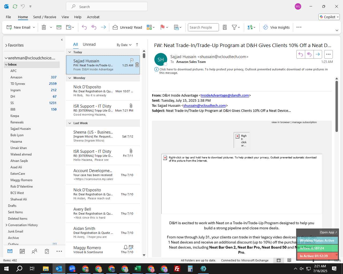Open the File menu

point(8,17)
